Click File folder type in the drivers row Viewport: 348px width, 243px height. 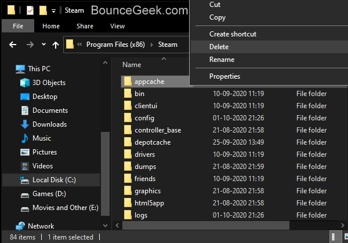coord(311,154)
